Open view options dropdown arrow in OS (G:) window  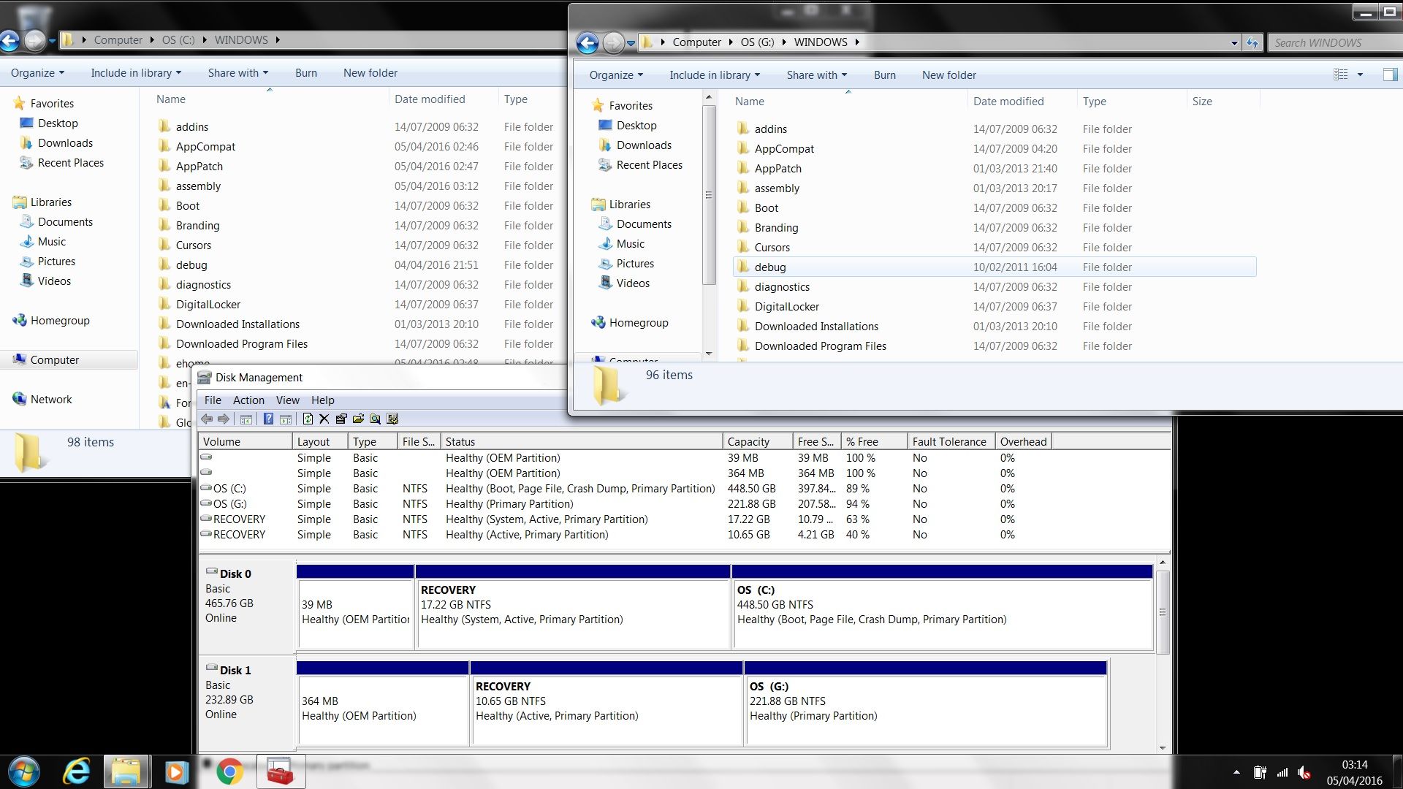click(1360, 75)
